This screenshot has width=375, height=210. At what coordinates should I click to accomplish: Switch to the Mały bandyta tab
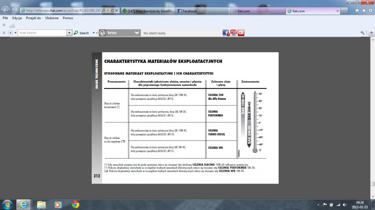(148, 11)
